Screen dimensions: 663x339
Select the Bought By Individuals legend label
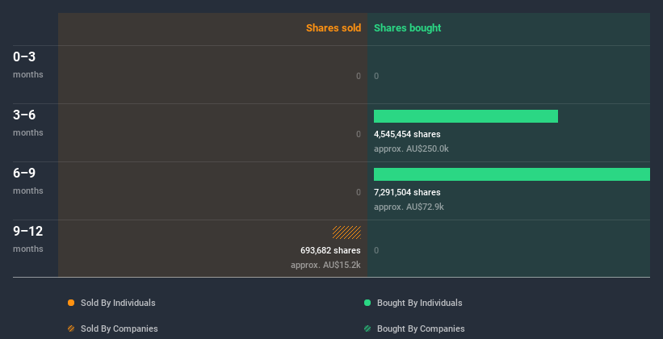coord(419,303)
